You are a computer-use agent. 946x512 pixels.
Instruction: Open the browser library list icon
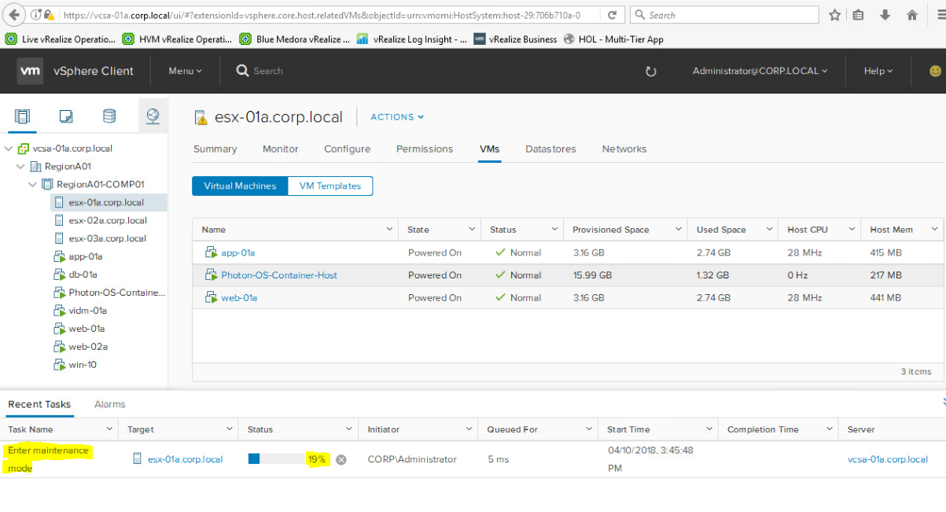tap(859, 15)
